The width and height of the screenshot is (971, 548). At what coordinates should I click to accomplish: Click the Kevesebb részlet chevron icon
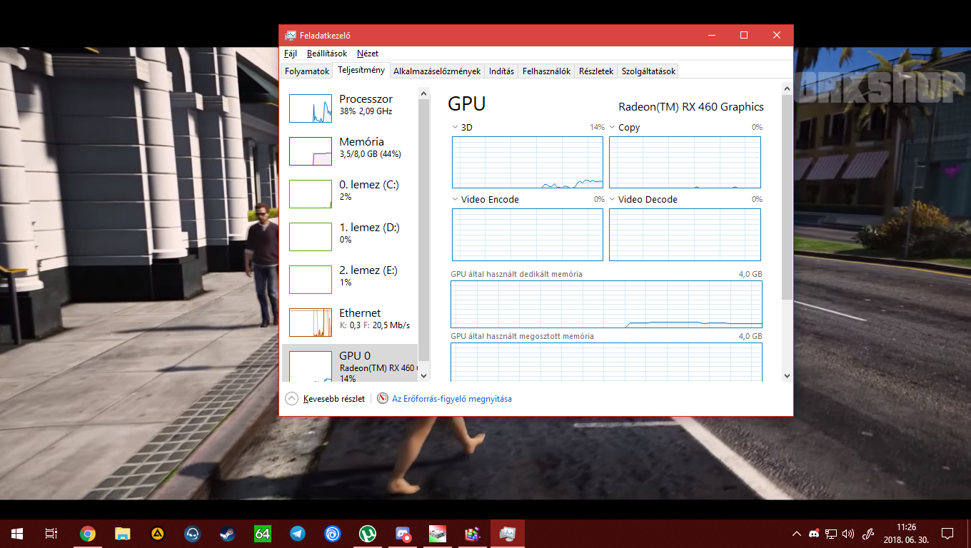coord(291,399)
